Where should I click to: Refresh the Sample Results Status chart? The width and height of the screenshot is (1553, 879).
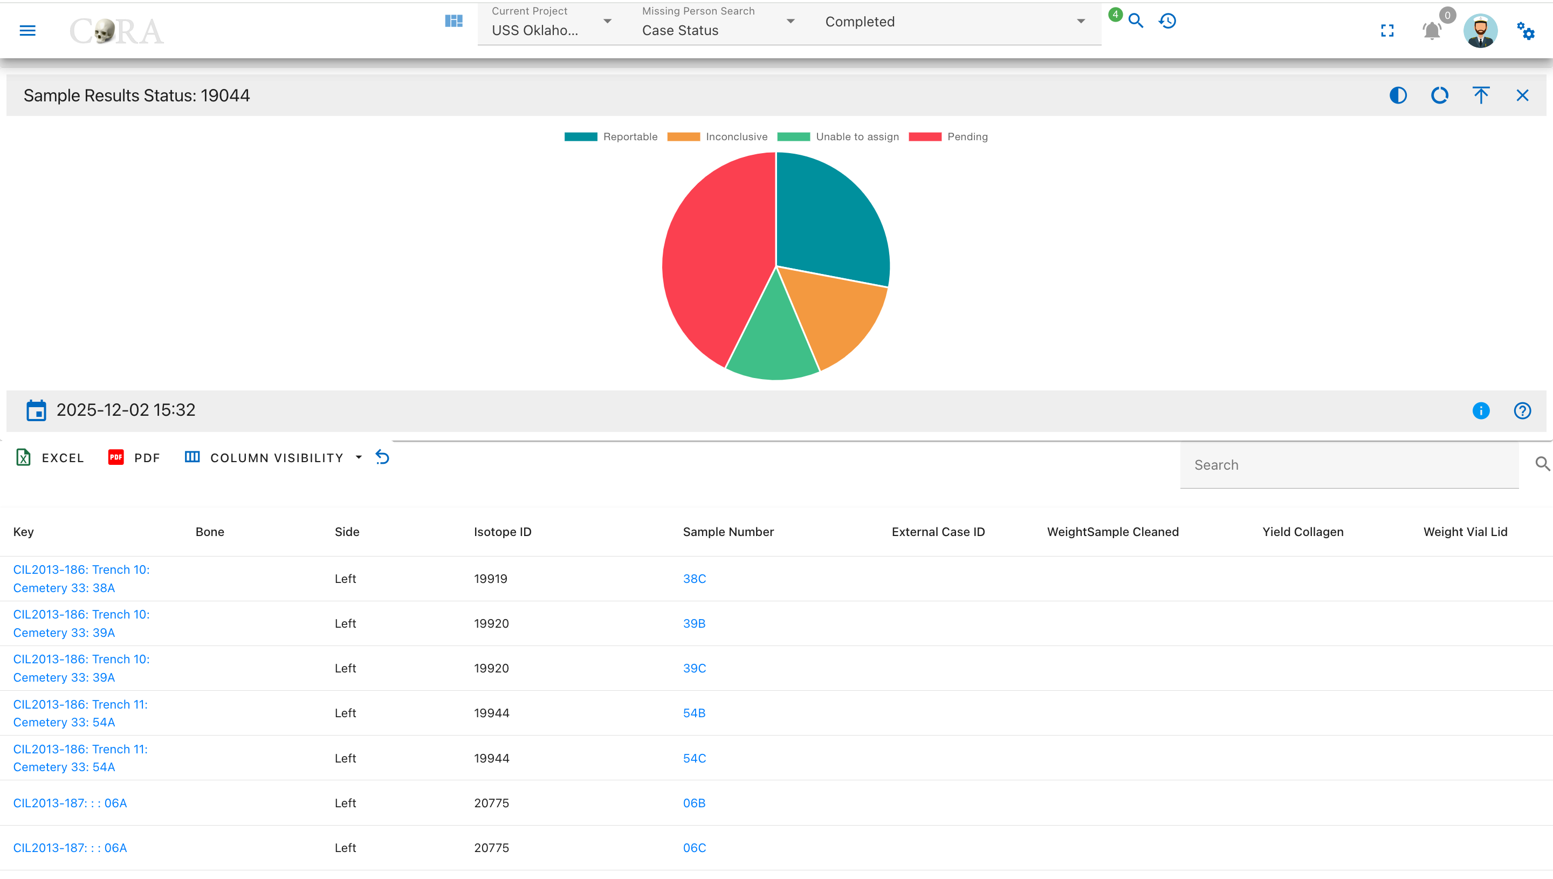pos(1440,95)
